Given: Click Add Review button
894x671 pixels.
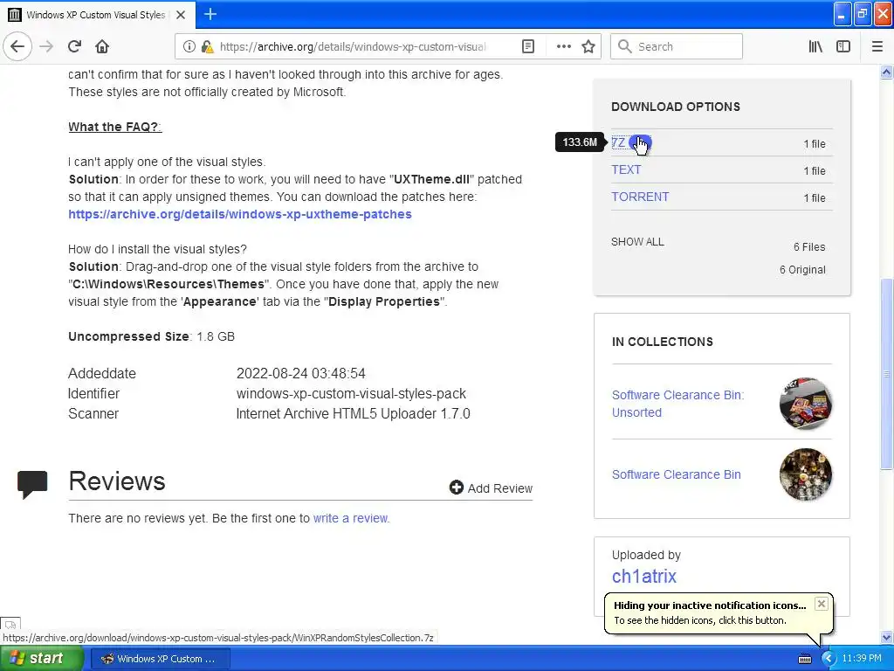Looking at the screenshot, I should 491,488.
